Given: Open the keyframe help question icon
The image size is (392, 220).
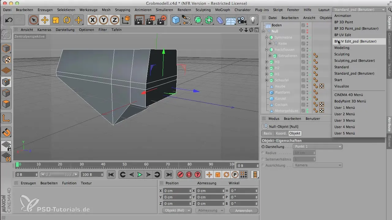Looking at the screenshot, I should [x=198, y=174].
